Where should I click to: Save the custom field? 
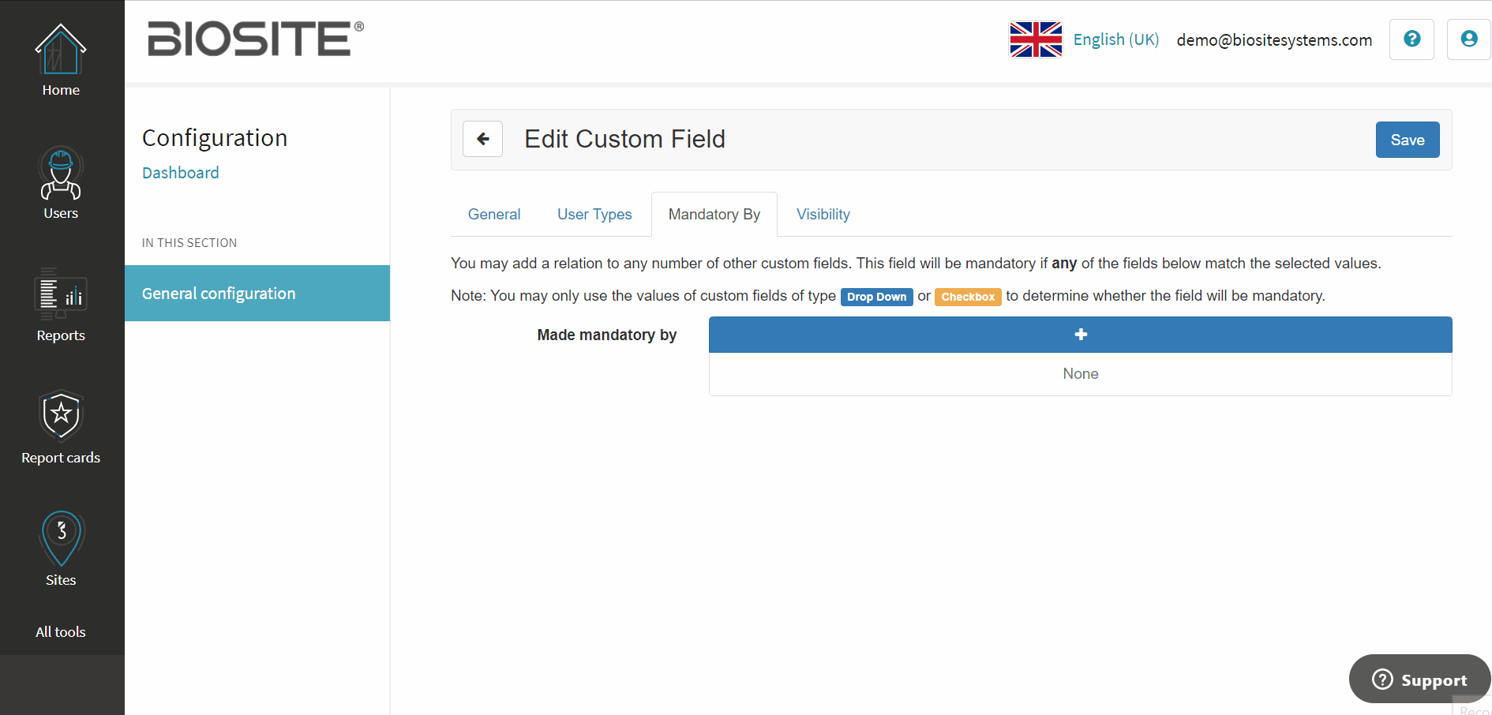coord(1408,140)
